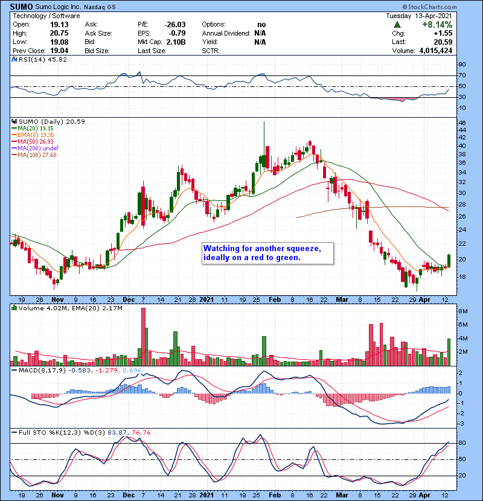Click the Prev Close value 19.04
The image size is (483, 501).
(59, 51)
